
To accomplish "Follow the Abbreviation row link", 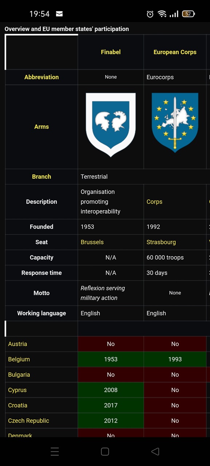I will pyautogui.click(x=42, y=77).
